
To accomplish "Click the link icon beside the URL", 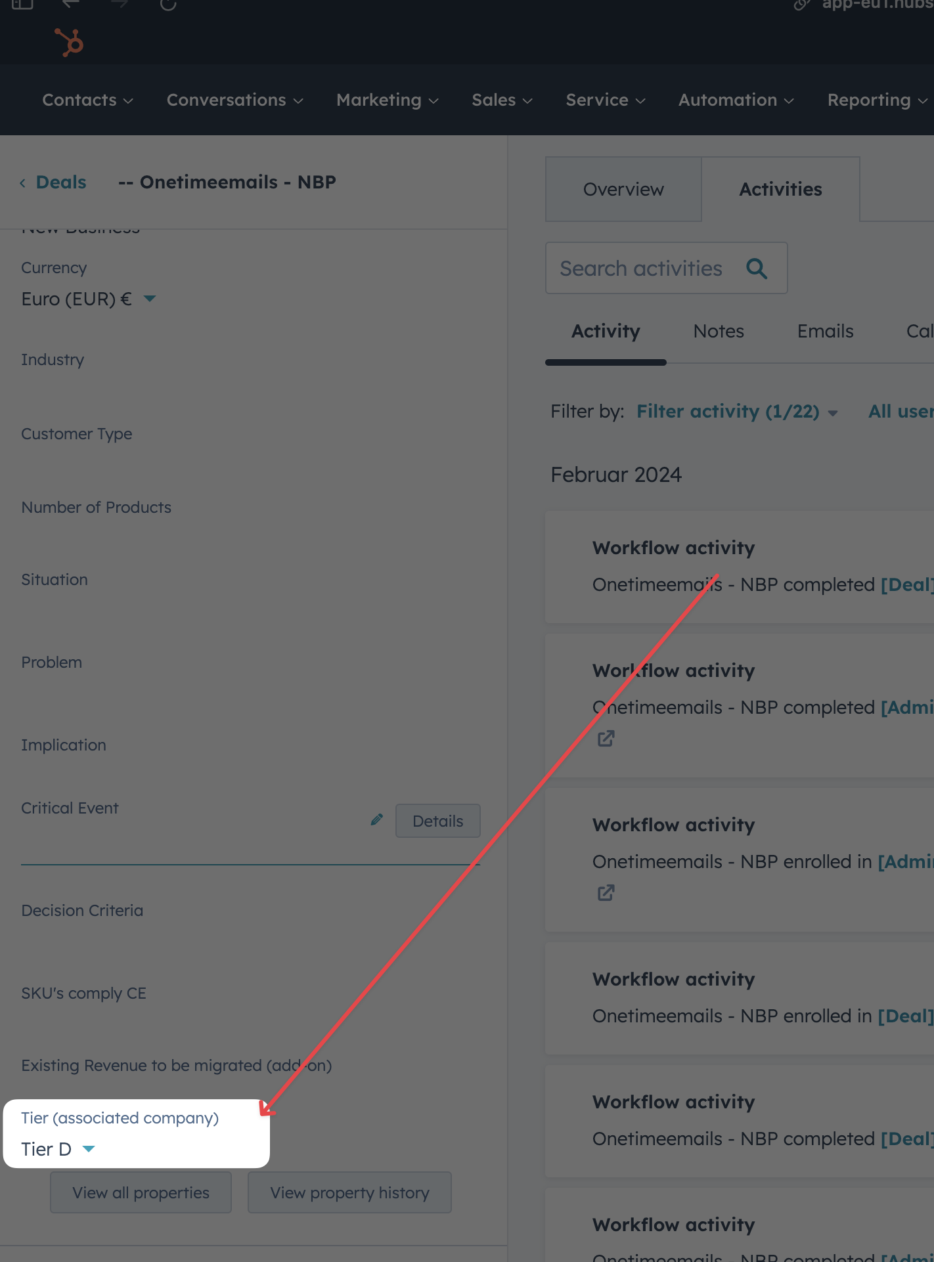I will click(x=800, y=5).
